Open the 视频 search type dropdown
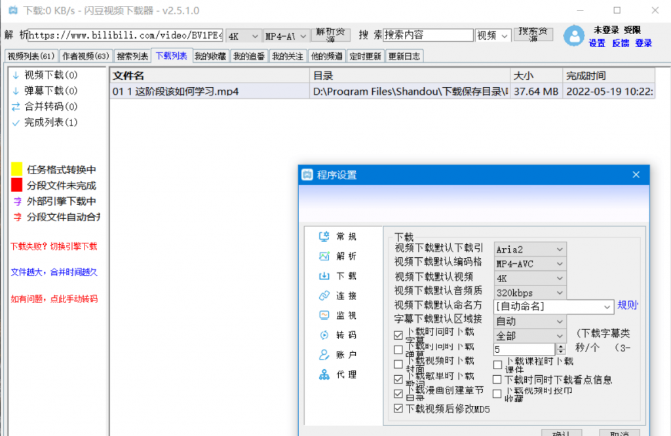 493,35
